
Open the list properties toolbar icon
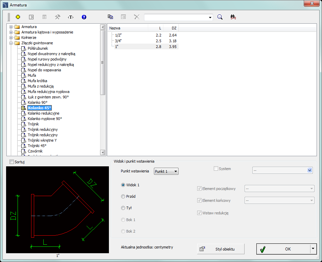[31, 17]
